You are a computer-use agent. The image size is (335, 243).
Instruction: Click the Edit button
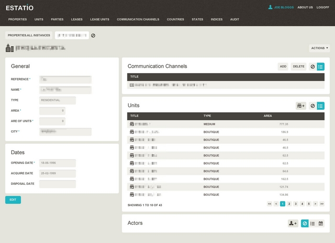(13, 200)
